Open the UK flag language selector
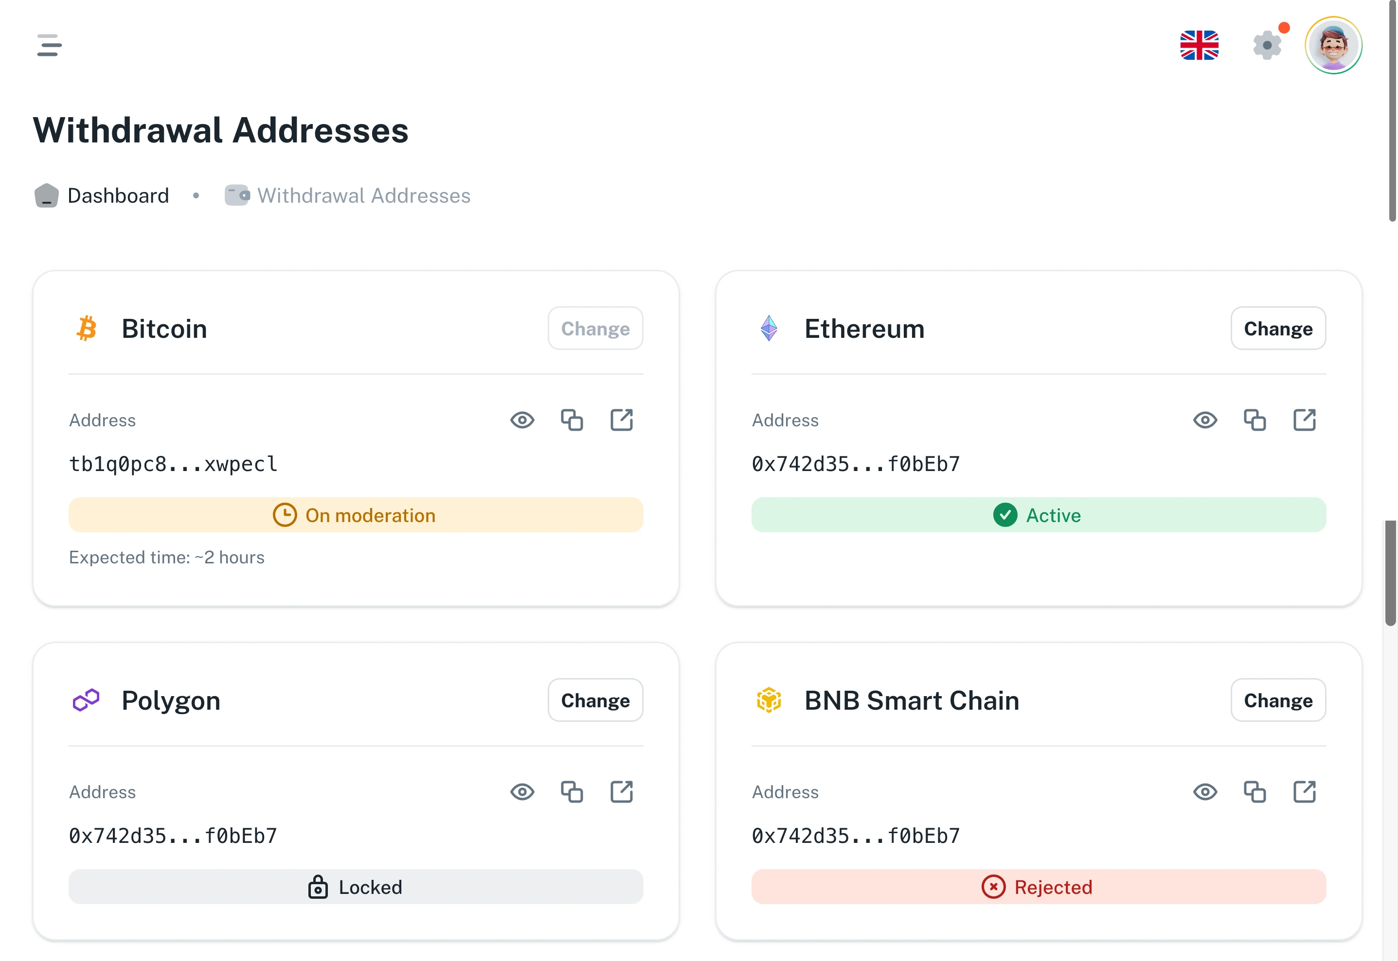Image resolution: width=1398 pixels, height=961 pixels. click(x=1199, y=45)
